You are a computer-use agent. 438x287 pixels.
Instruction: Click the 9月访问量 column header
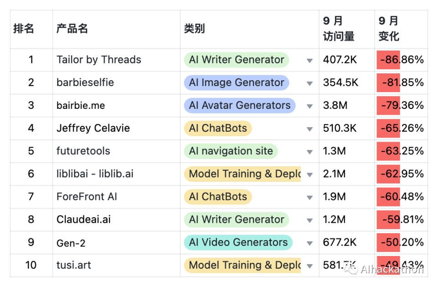(x=339, y=29)
